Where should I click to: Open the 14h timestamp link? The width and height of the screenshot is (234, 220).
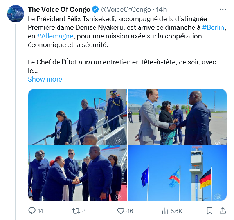[161, 9]
